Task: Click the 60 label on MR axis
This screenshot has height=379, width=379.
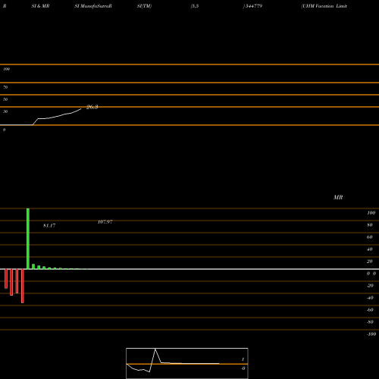Action: (370, 237)
